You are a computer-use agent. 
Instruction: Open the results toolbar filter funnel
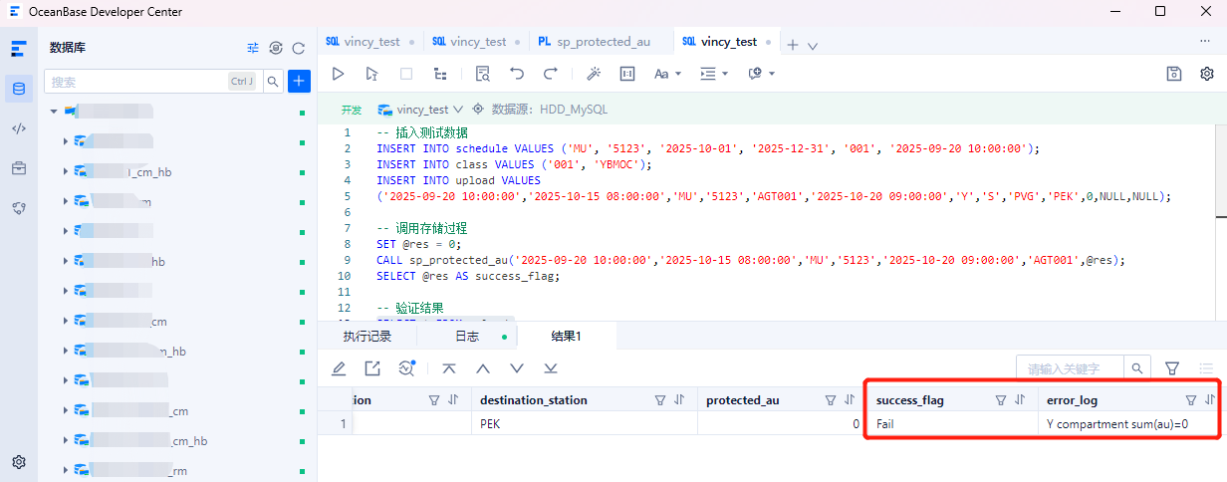click(x=1173, y=368)
